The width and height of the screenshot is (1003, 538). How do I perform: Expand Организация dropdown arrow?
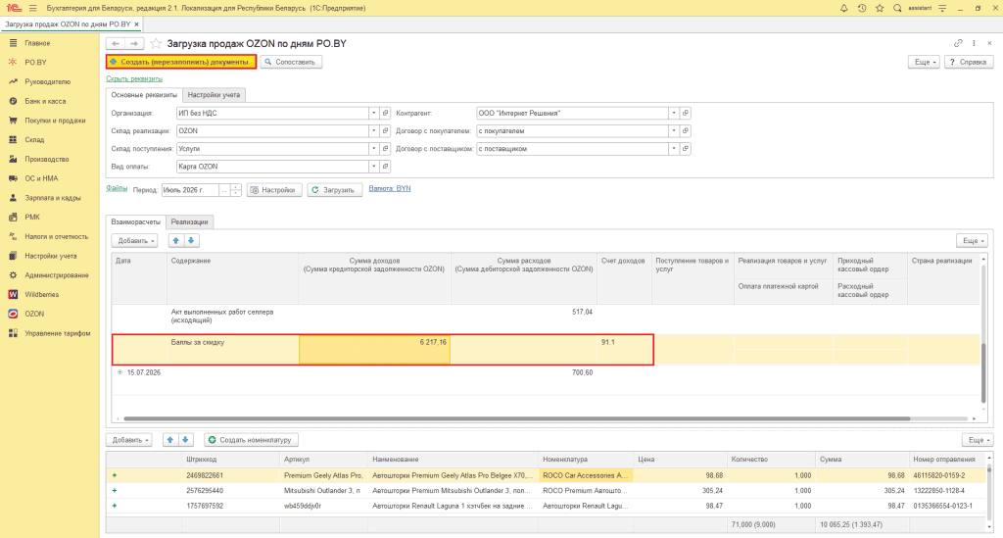click(x=373, y=114)
